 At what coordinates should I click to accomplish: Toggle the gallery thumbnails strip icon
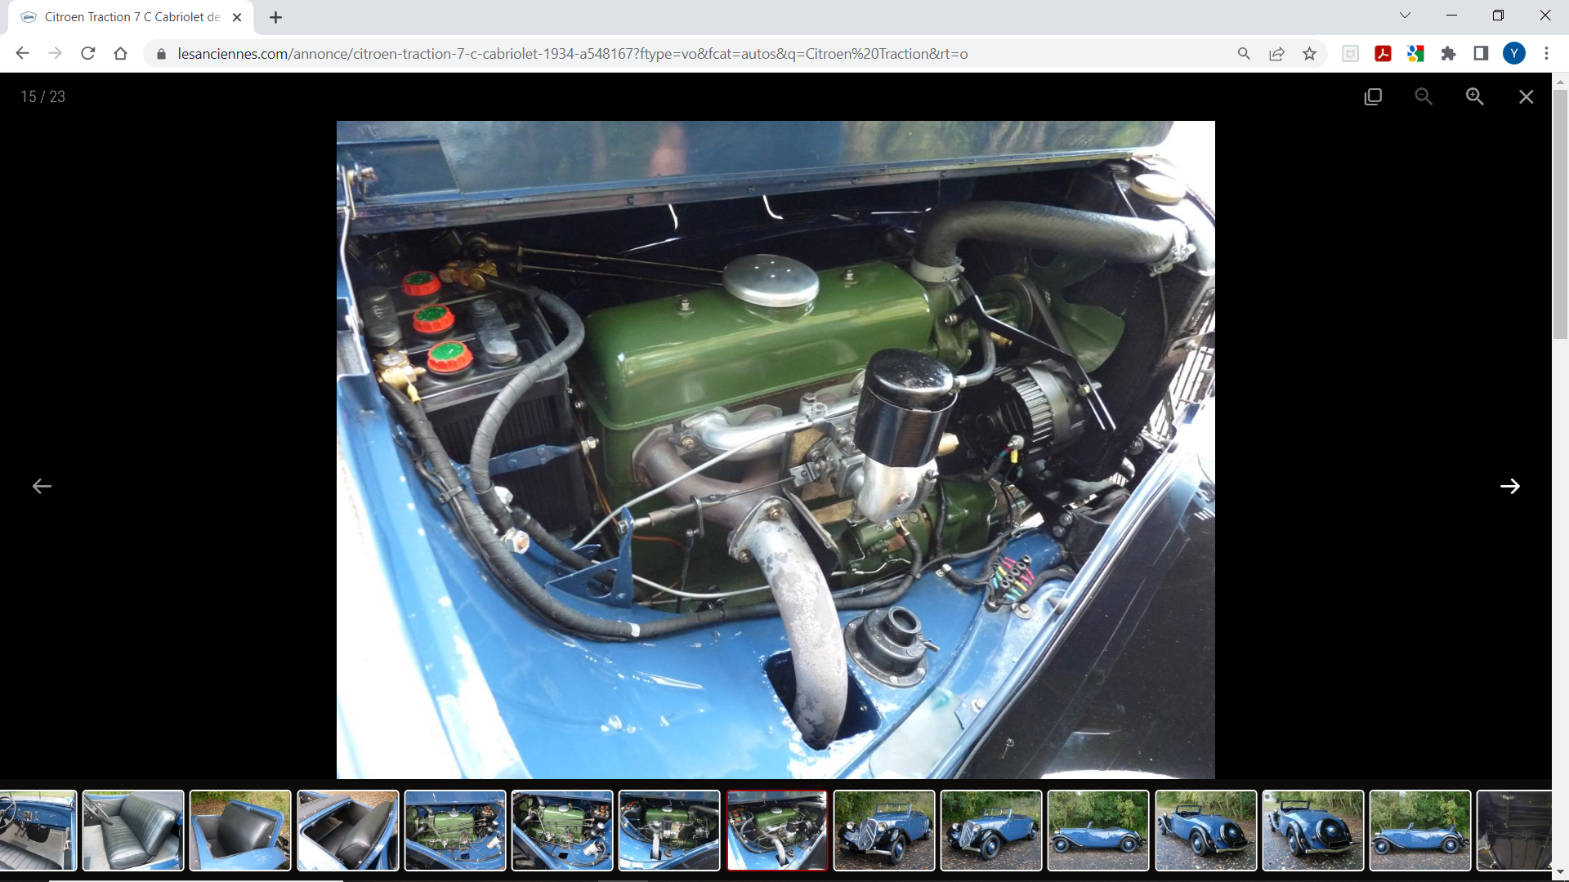tap(1373, 96)
